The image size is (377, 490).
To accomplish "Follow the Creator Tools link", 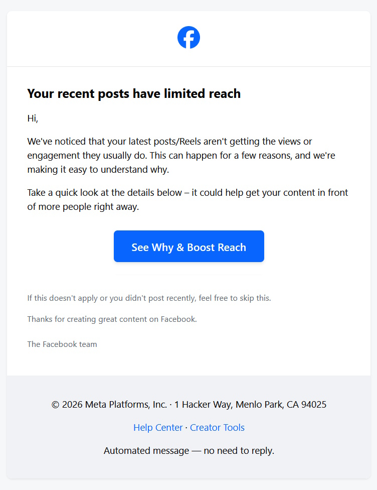I will 217,428.
